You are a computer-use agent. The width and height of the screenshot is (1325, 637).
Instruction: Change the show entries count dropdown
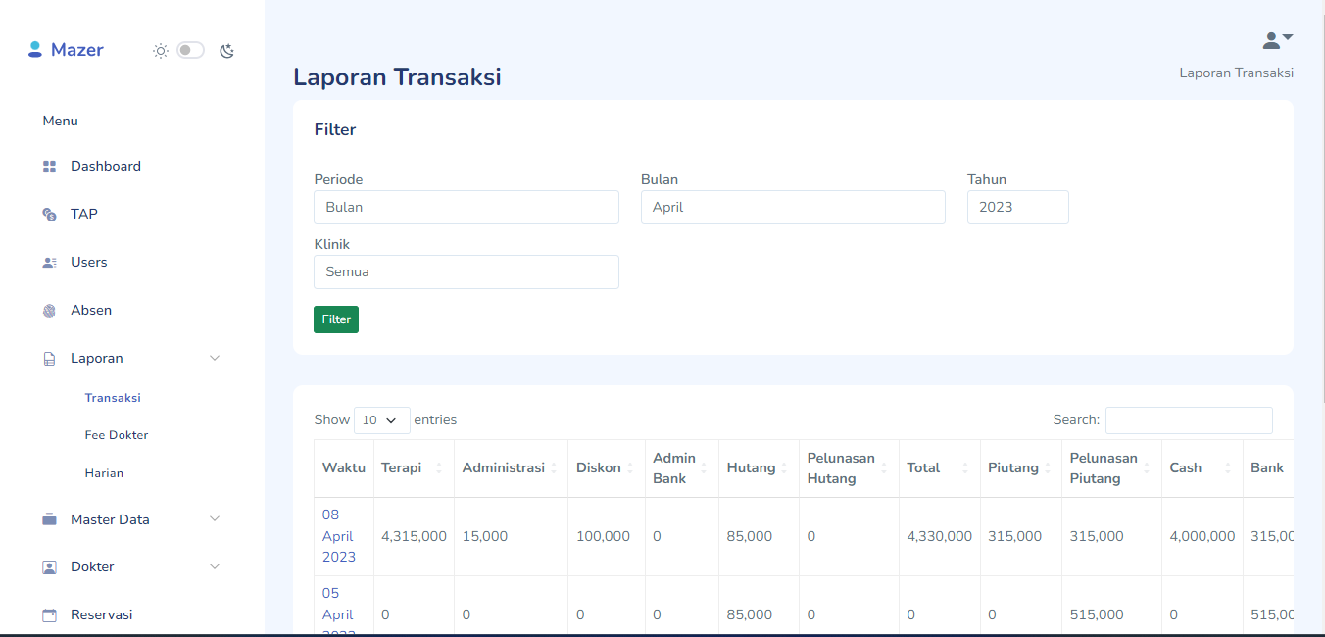pyautogui.click(x=381, y=420)
